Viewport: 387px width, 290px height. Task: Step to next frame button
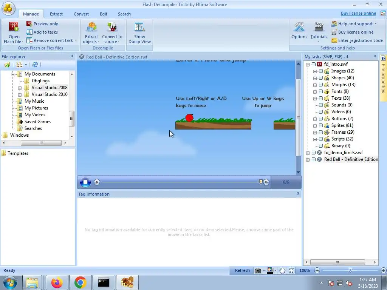266,182
